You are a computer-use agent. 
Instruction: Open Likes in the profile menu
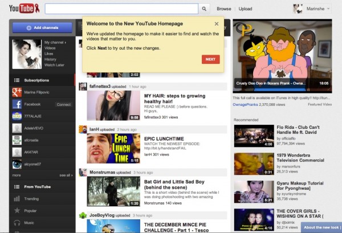48,54
